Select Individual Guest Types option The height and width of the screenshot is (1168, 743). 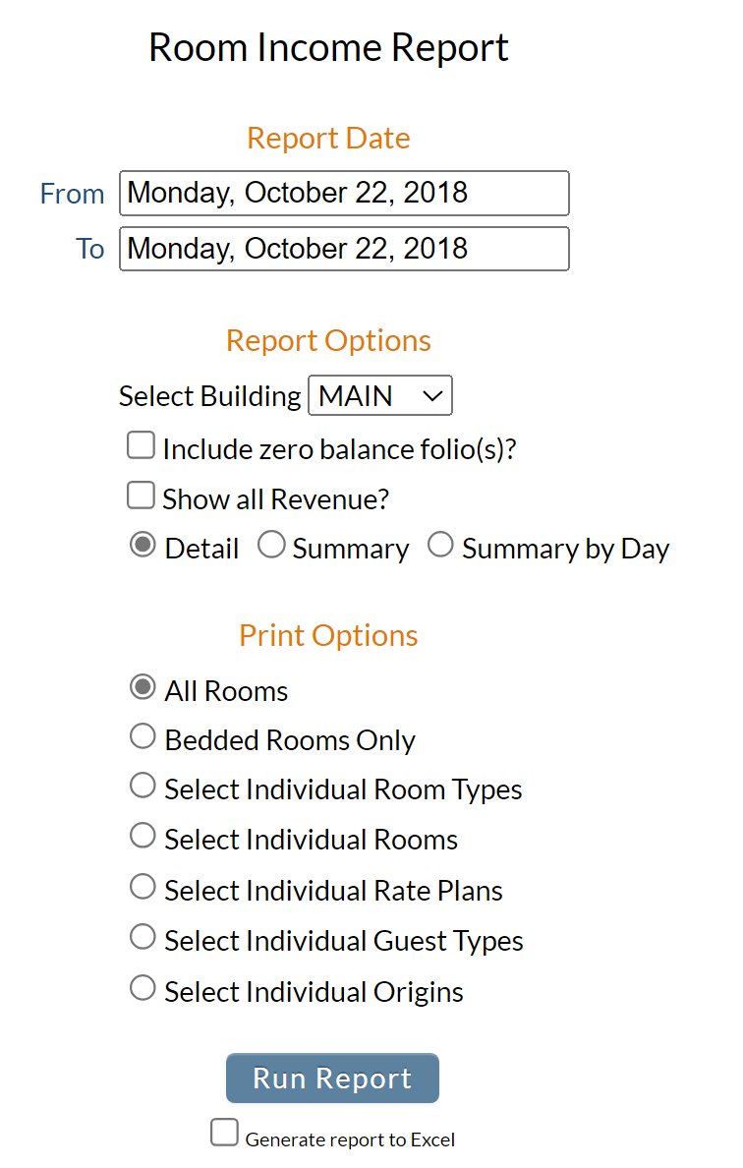143,937
